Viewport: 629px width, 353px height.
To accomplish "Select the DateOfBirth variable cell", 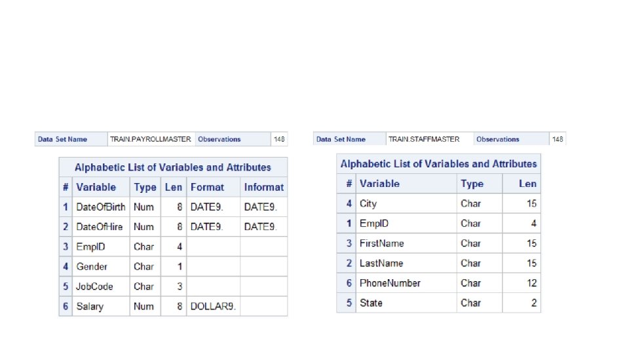I will 101,207.
